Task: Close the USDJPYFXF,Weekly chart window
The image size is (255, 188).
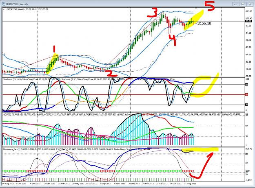Action: tap(250, 4)
